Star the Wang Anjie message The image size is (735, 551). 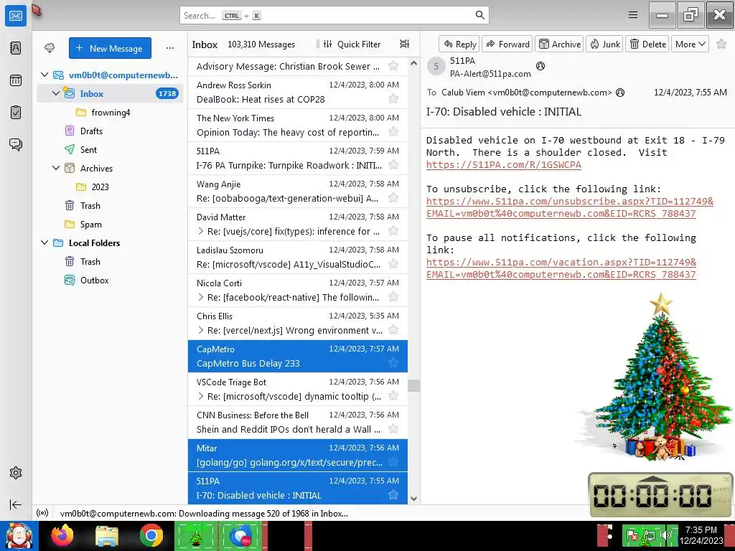tap(393, 198)
